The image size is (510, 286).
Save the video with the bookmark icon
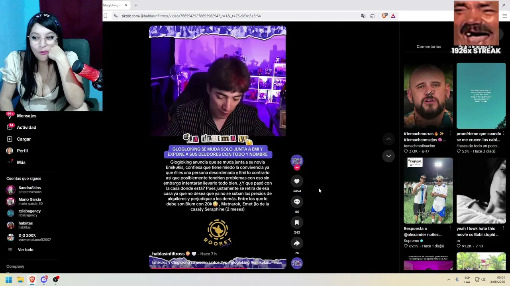pyautogui.click(x=297, y=222)
